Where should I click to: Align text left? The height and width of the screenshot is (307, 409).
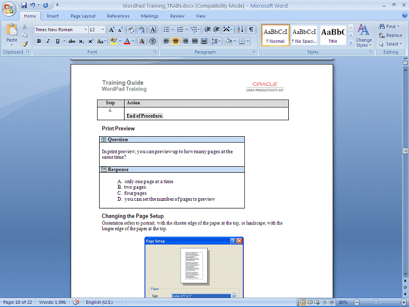(166, 41)
